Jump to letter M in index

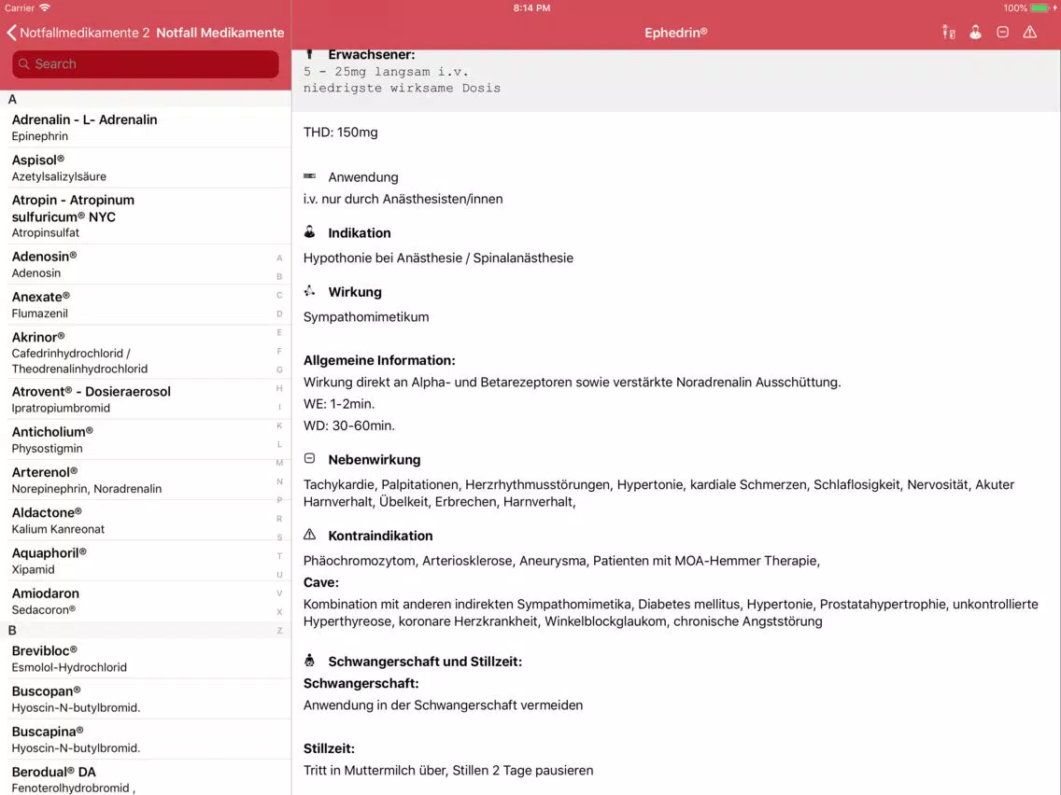click(x=279, y=463)
